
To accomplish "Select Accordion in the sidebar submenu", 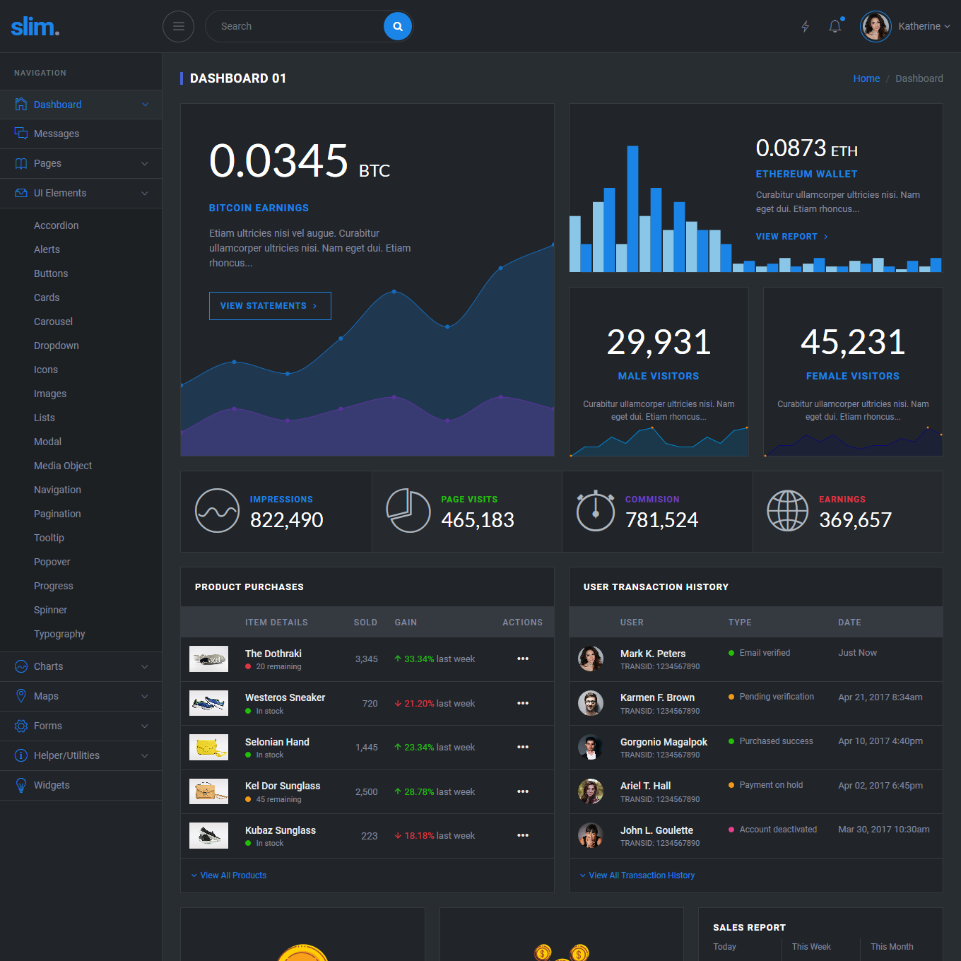I will (56, 225).
